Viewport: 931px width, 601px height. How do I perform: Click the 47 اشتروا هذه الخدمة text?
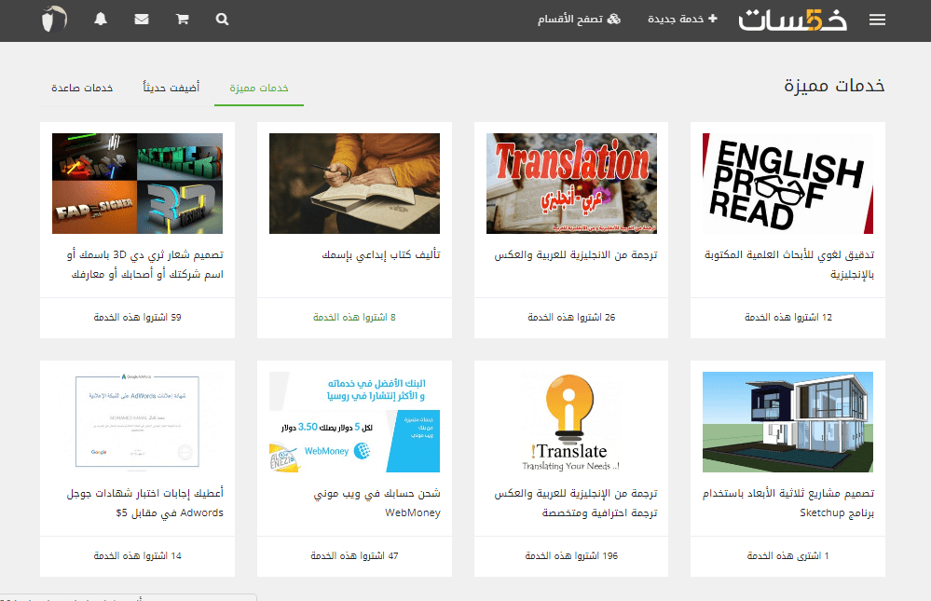click(x=354, y=556)
